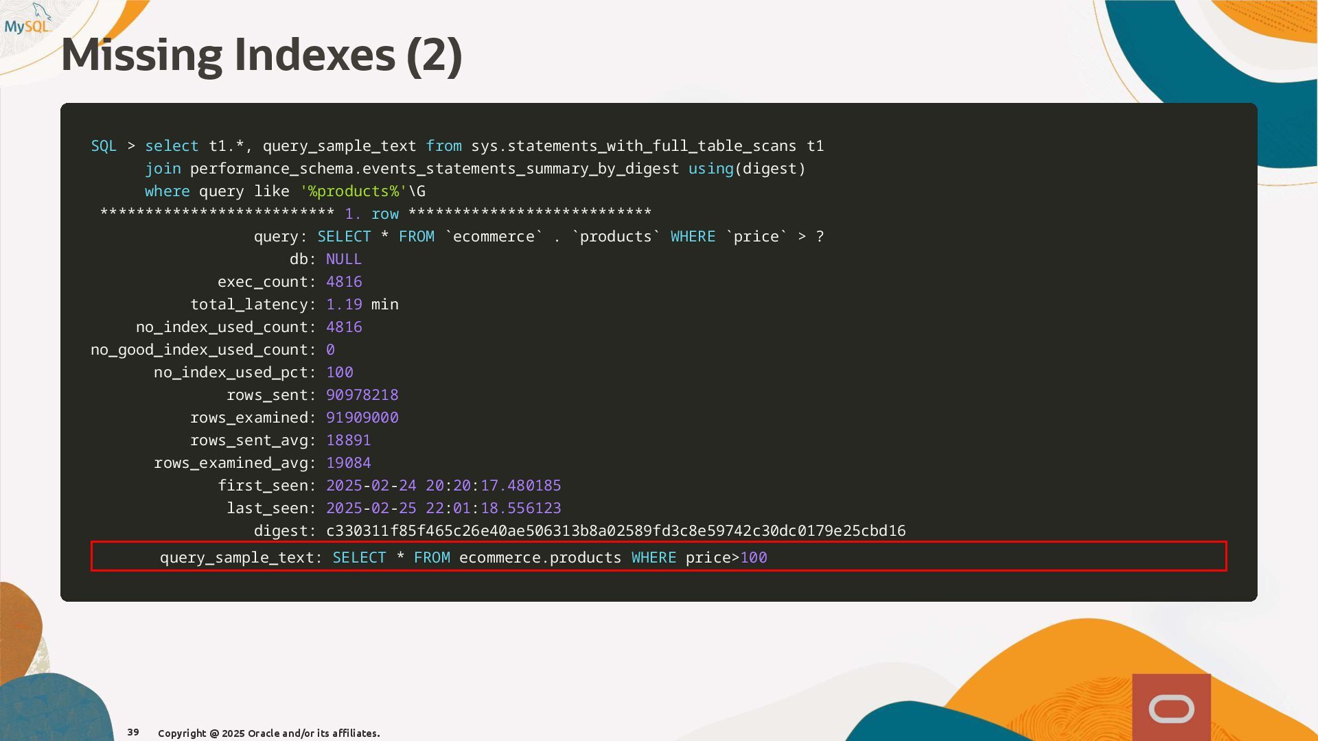Click the exec_count value 4816
Screen dimensions: 1318x741
pos(344,282)
